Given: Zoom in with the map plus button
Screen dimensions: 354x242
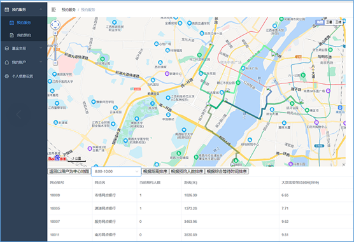Looking at the screenshot, I should pyautogui.click(x=55, y=33).
